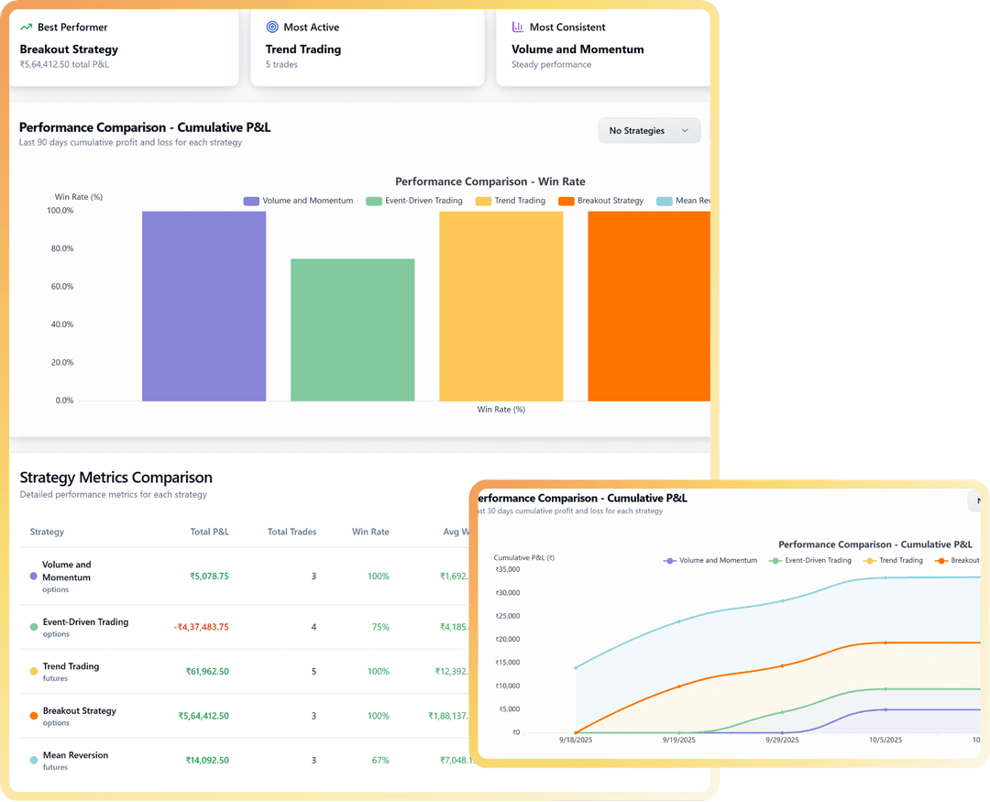990x802 pixels.
Task: Click the light blue dot beside Mean Reversion row
Action: [x=34, y=760]
